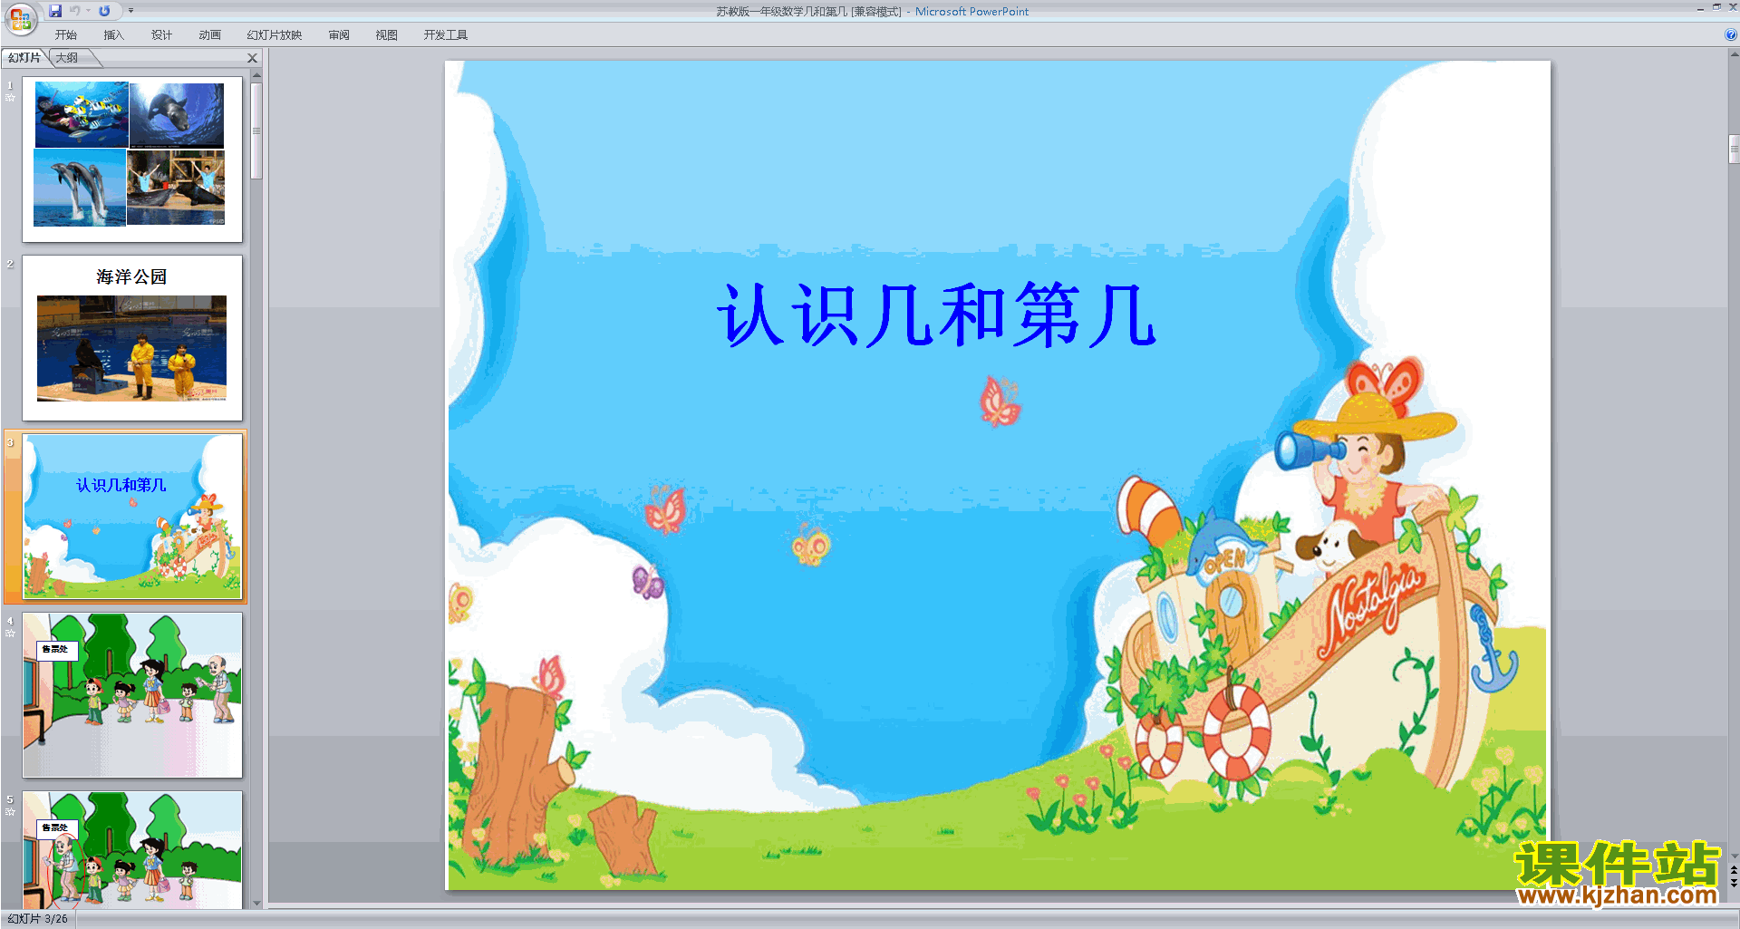Open the 动画 ribbon tab

pyautogui.click(x=209, y=35)
